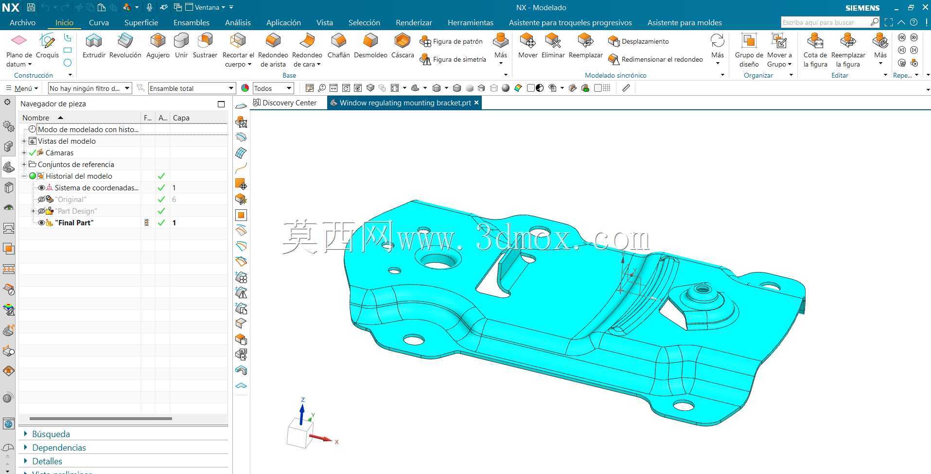Toggle visibility eye of Final Part

coord(41,223)
